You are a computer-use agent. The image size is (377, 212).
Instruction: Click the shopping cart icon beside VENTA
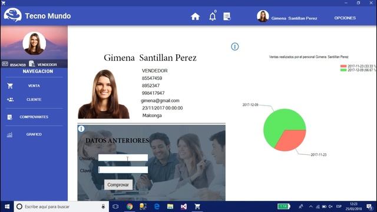[10, 86]
